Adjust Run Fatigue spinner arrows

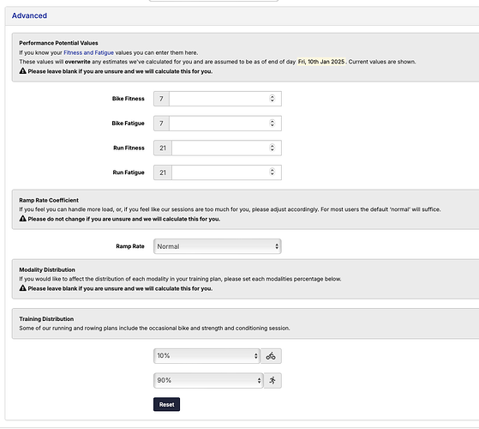click(272, 172)
